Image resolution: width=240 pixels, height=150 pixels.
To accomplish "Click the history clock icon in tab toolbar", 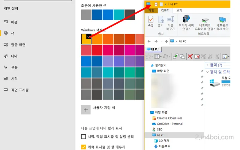I will [x=157, y=57].
